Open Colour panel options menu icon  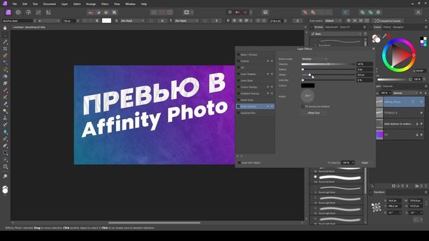[426, 27]
